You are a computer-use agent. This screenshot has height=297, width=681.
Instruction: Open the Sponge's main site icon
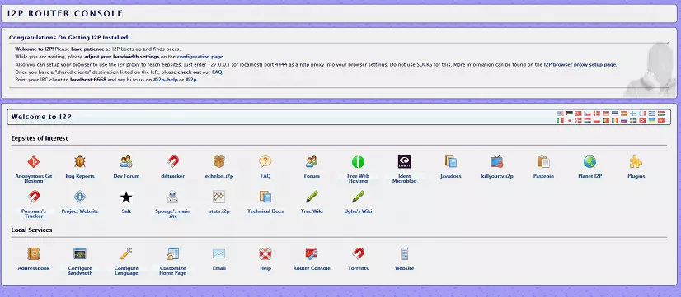pyautogui.click(x=173, y=197)
